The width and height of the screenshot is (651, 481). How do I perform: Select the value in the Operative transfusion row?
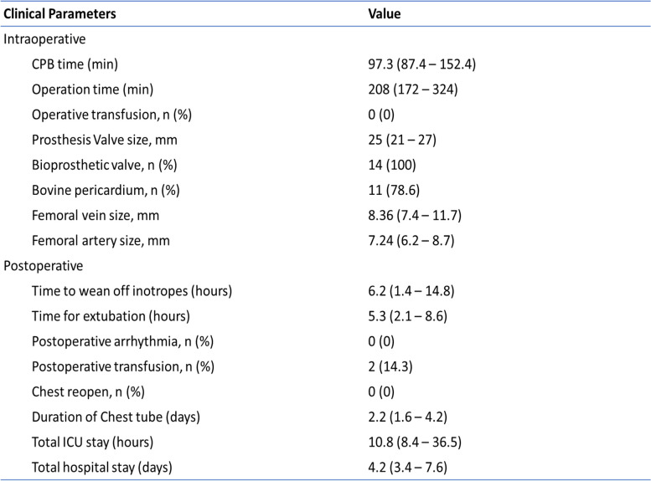(x=381, y=115)
